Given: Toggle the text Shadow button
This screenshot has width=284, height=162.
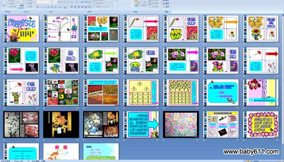Looking at the screenshot, I should [x=52, y=7].
